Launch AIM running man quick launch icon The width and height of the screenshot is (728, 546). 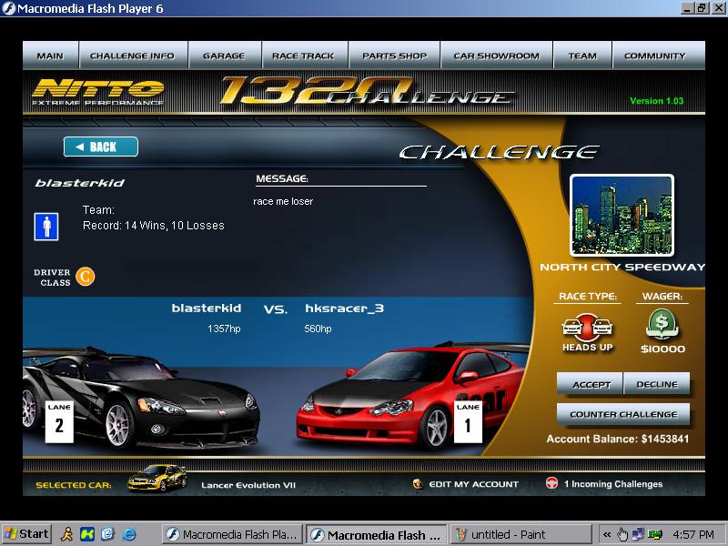coord(66,534)
